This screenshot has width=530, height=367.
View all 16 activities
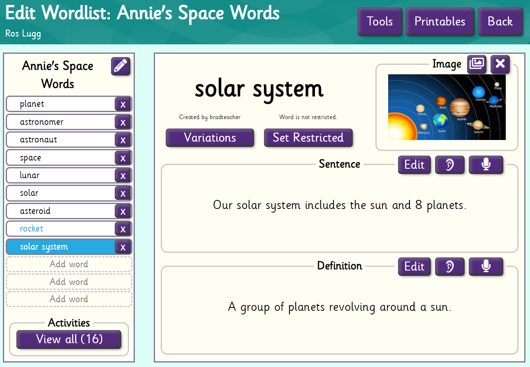[x=69, y=339]
